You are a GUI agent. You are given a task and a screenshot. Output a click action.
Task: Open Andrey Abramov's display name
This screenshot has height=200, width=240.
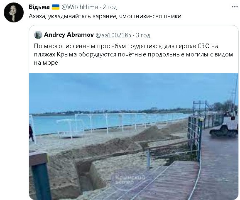pos(69,35)
